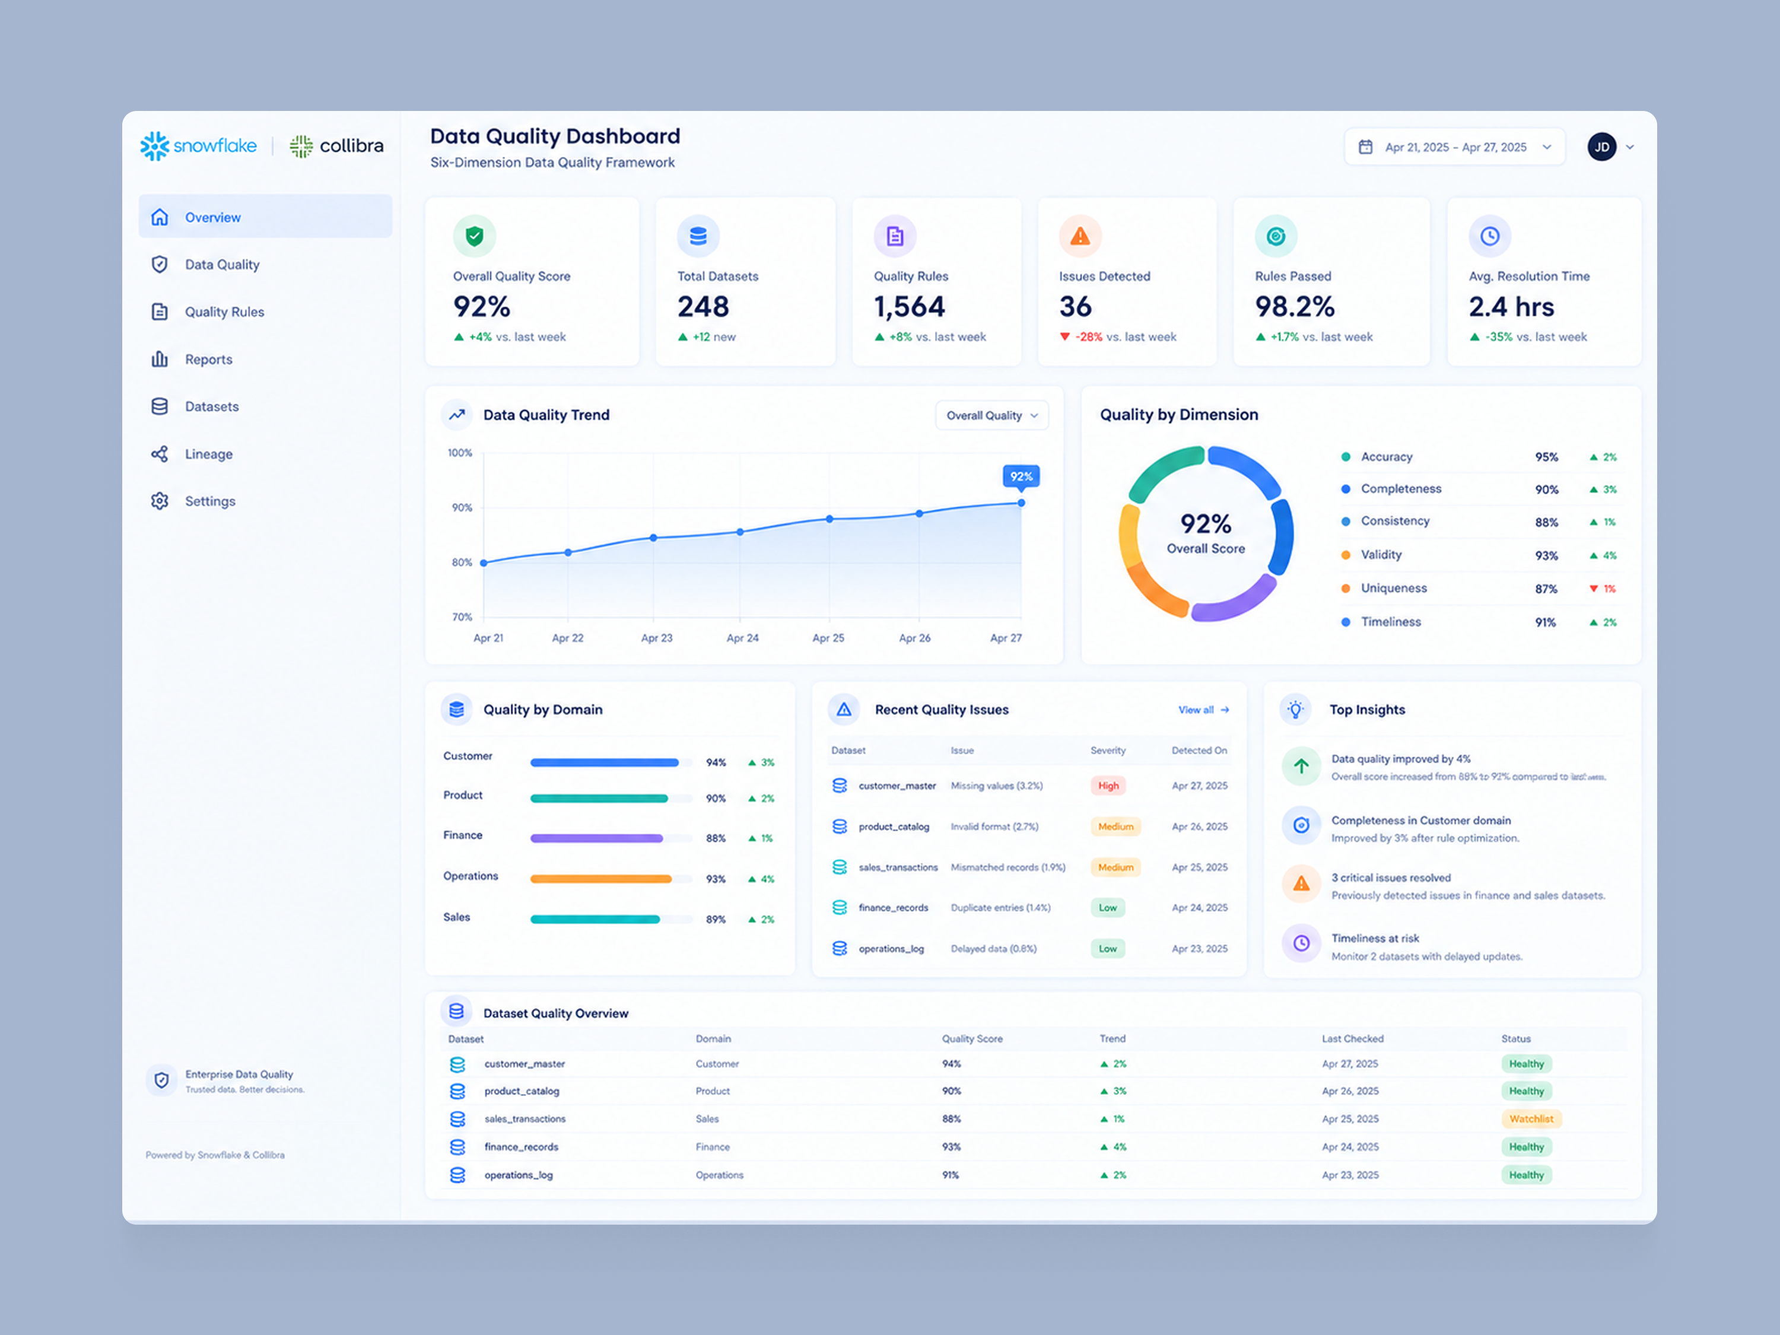Click the Operations domain orange progress bar

coord(611,879)
